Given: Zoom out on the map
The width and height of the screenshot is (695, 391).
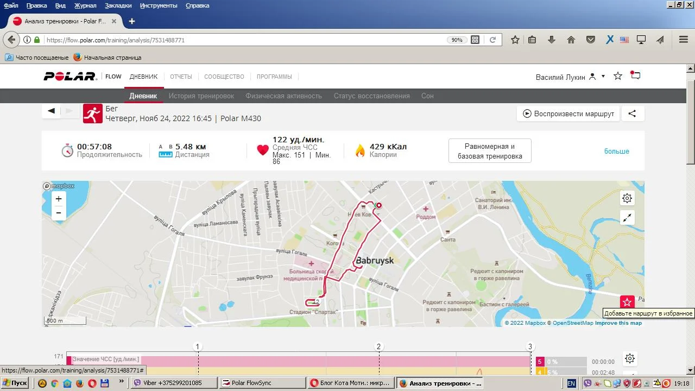Looking at the screenshot, I should 59,213.
